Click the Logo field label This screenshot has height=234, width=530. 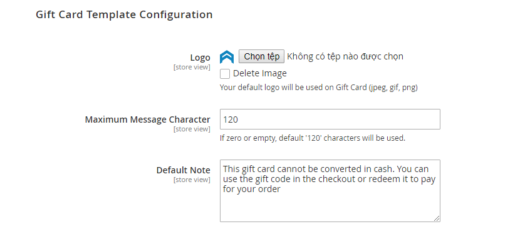pyautogui.click(x=200, y=58)
